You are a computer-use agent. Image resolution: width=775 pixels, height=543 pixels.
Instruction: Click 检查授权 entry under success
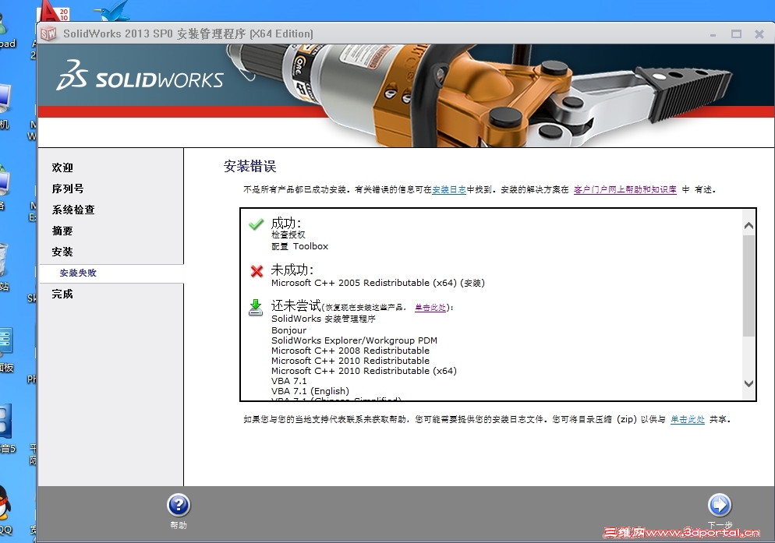tap(288, 234)
